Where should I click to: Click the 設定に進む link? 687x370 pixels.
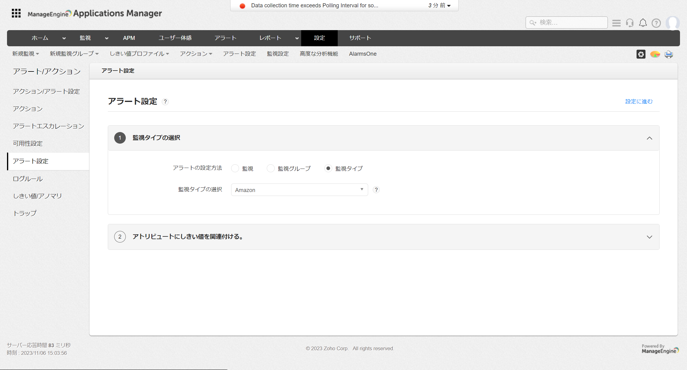click(639, 101)
